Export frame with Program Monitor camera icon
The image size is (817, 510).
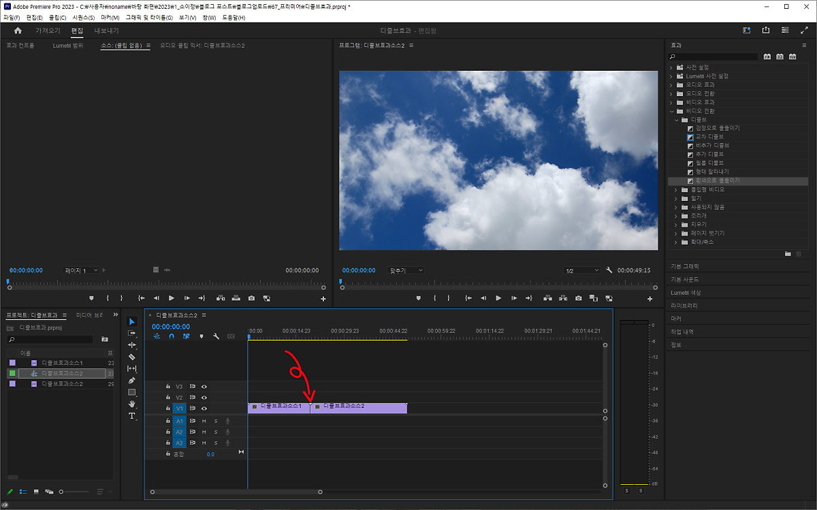578,298
